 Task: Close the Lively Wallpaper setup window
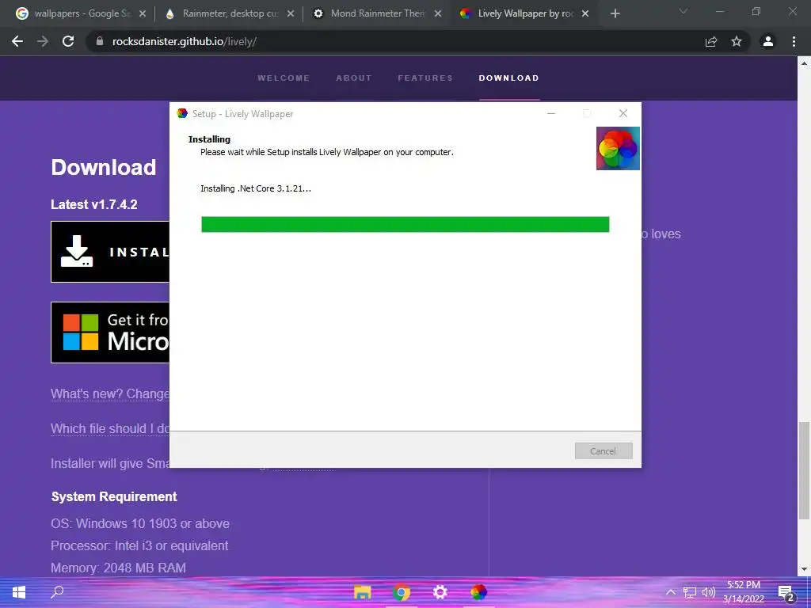pyautogui.click(x=623, y=113)
